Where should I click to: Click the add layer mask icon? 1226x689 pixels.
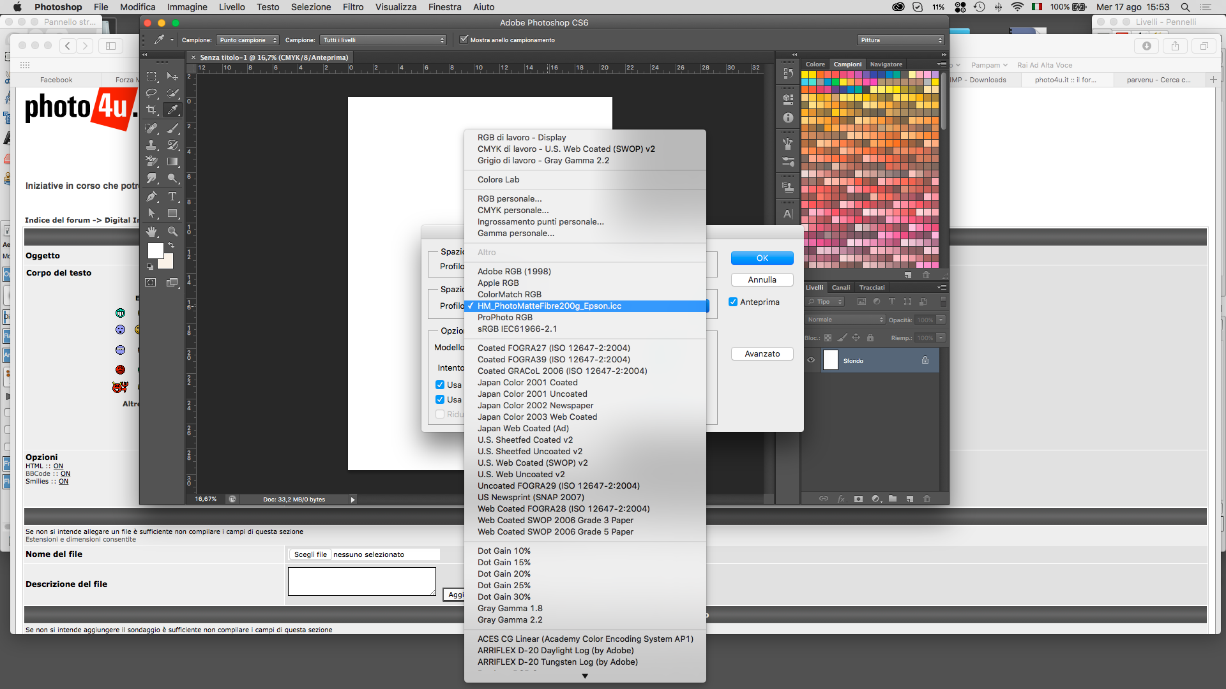pyautogui.click(x=858, y=499)
